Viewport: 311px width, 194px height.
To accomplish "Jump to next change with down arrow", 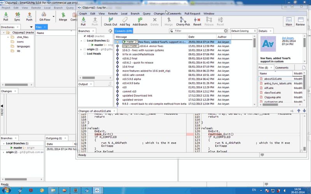I will coord(304,111).
